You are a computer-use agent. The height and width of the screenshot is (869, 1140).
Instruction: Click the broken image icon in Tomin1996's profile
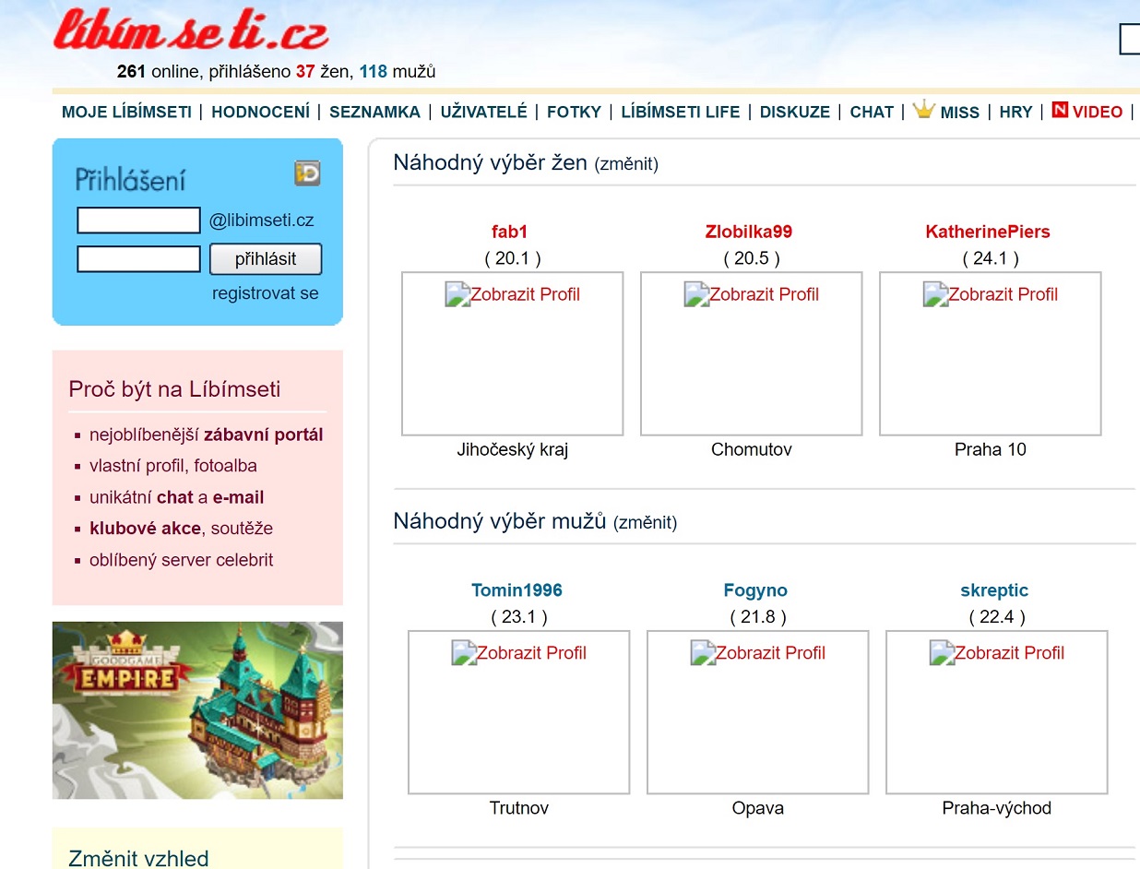pos(464,653)
